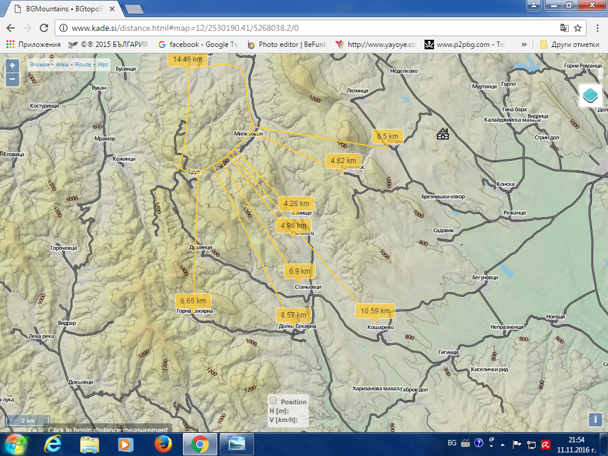The image size is (608, 456).
Task: Select the BGMountains BGtopoVJ tab
Action: 64,9
